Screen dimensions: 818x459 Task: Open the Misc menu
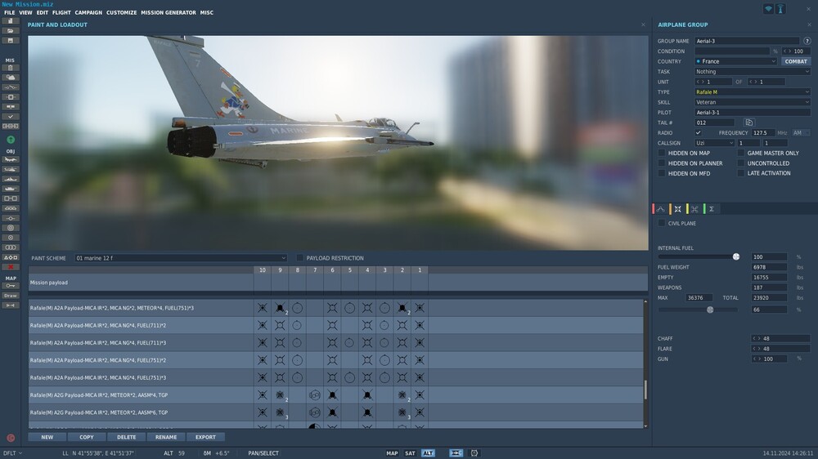tap(207, 12)
